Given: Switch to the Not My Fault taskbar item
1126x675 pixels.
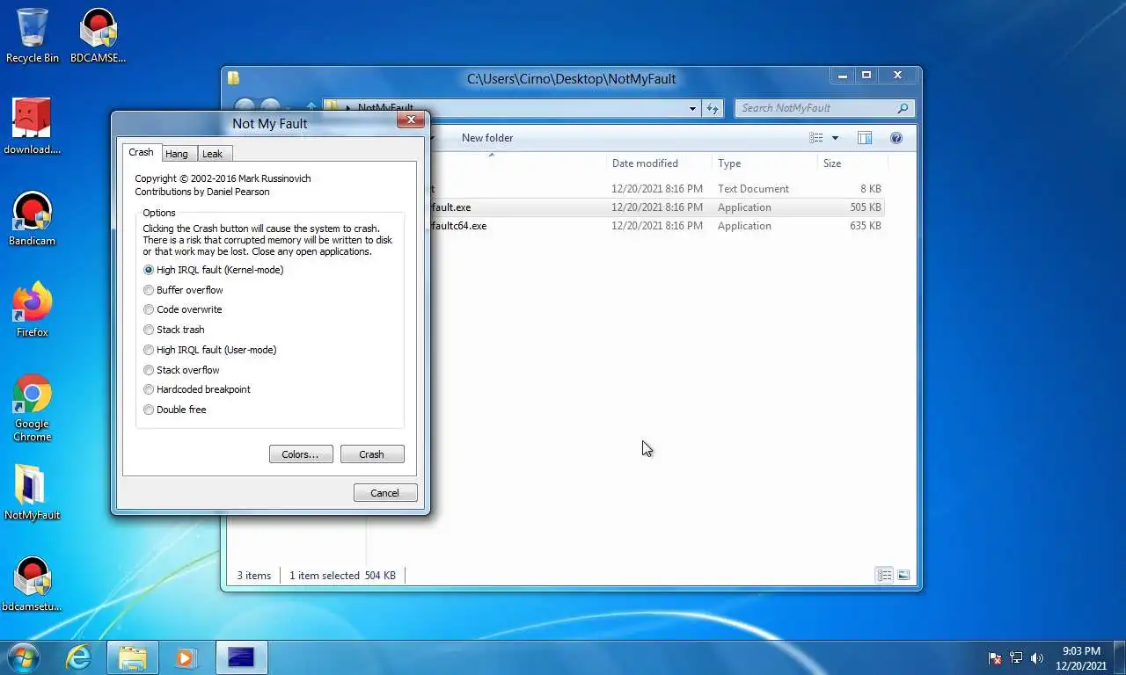Looking at the screenshot, I should [x=240, y=657].
